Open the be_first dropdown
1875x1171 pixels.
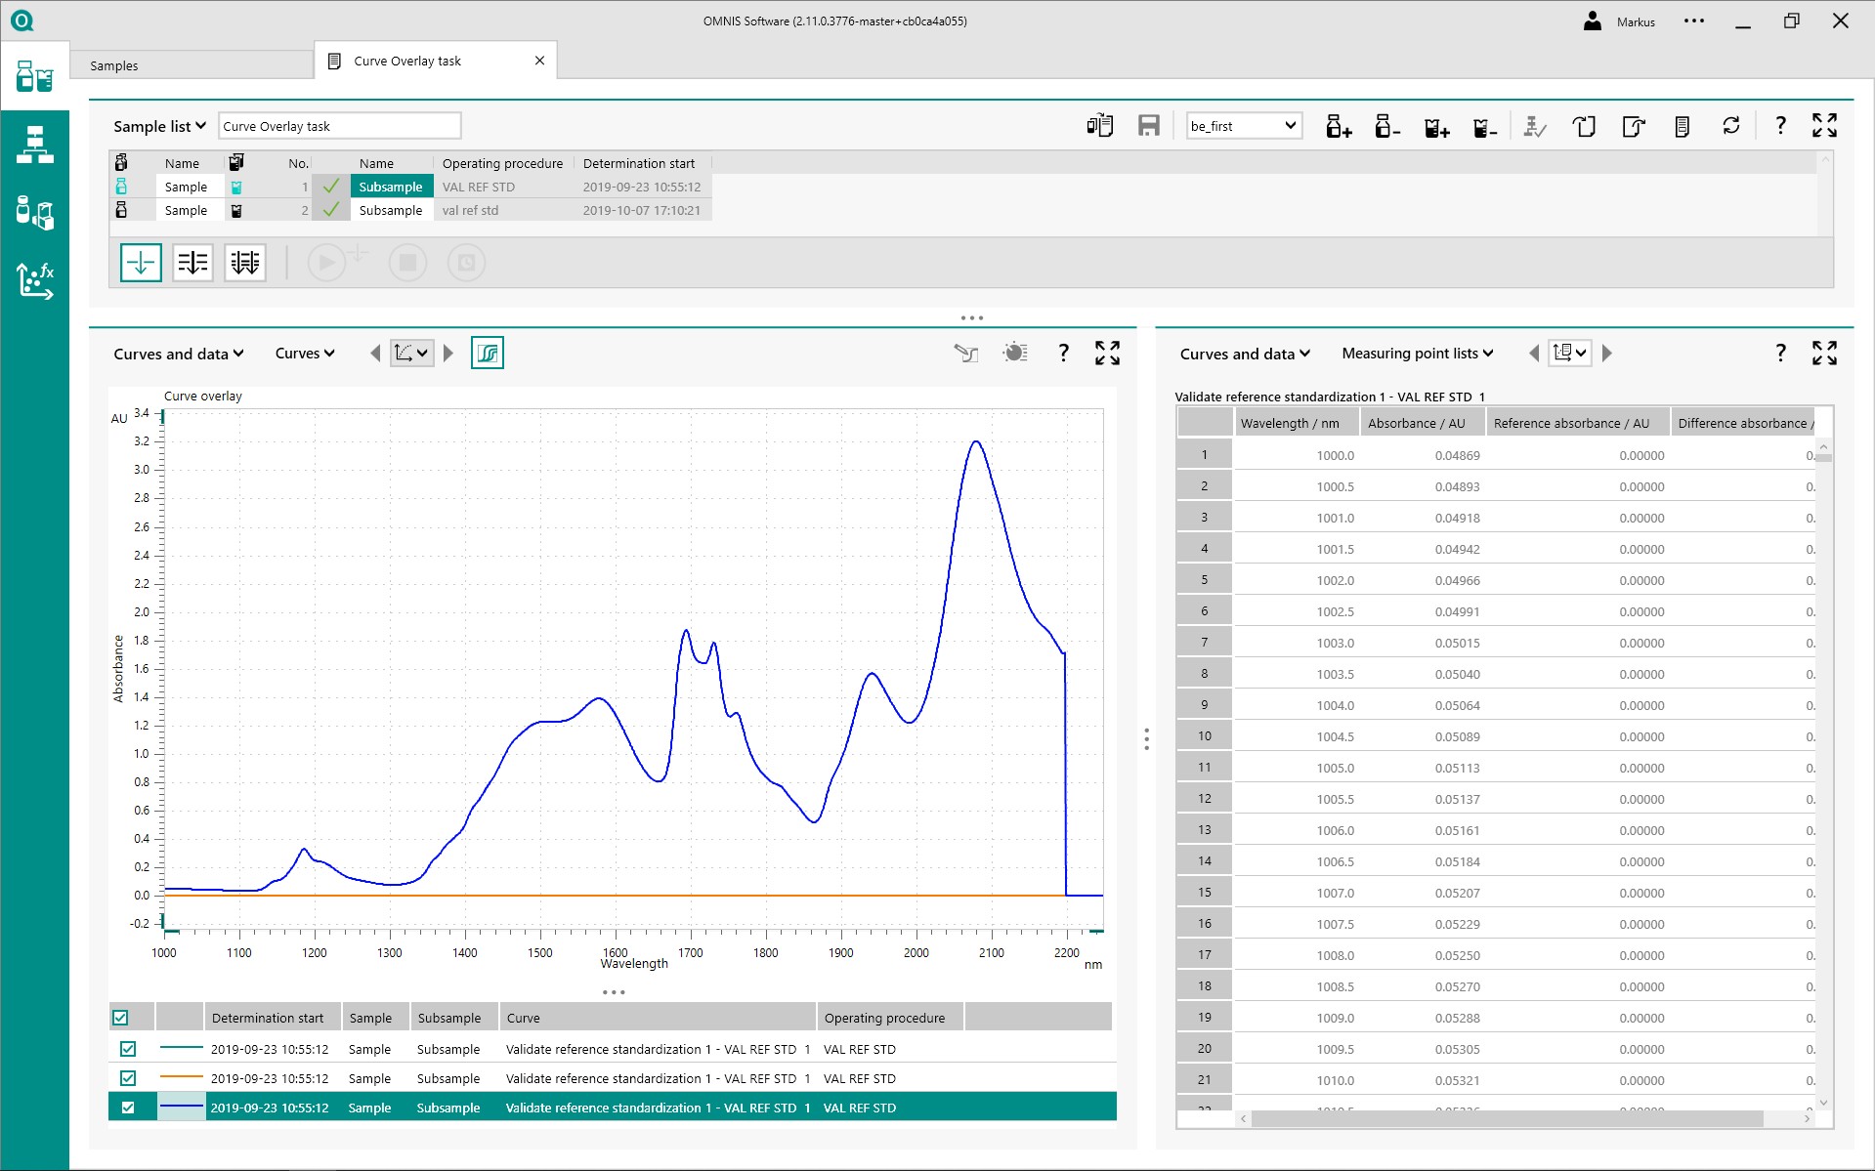pyautogui.click(x=1244, y=126)
